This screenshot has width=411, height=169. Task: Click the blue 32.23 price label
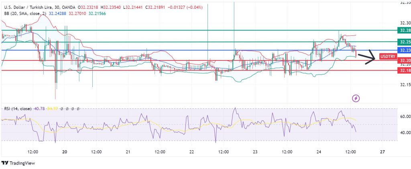[x=404, y=50]
